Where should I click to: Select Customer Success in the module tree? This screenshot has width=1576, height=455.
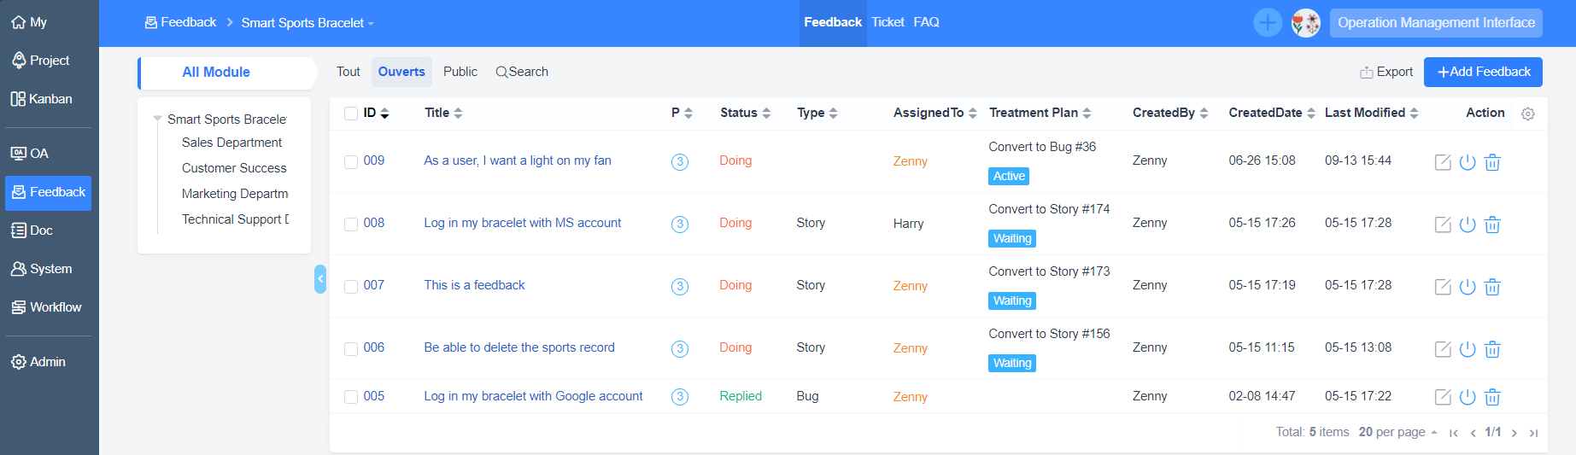coord(234,168)
